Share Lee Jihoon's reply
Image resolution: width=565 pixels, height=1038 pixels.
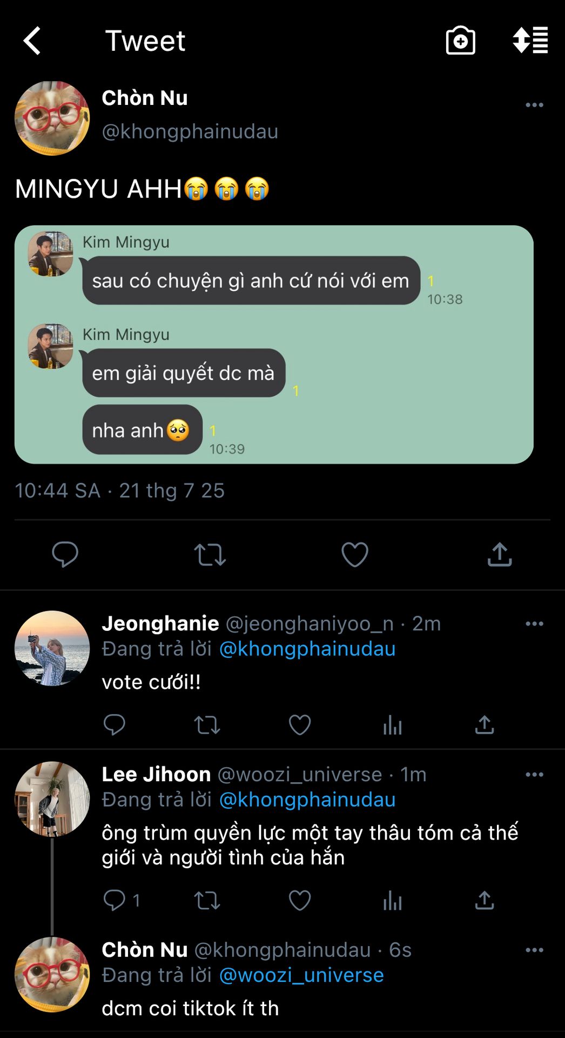coord(485,900)
